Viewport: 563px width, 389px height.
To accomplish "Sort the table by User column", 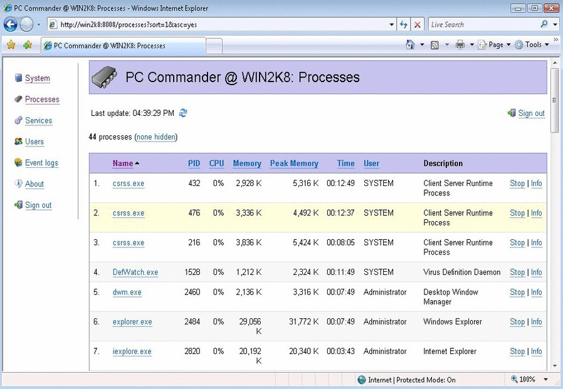I will click(x=371, y=163).
